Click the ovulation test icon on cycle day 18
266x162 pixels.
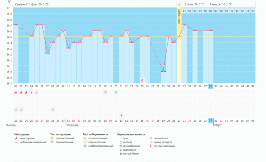(x=105, y=92)
